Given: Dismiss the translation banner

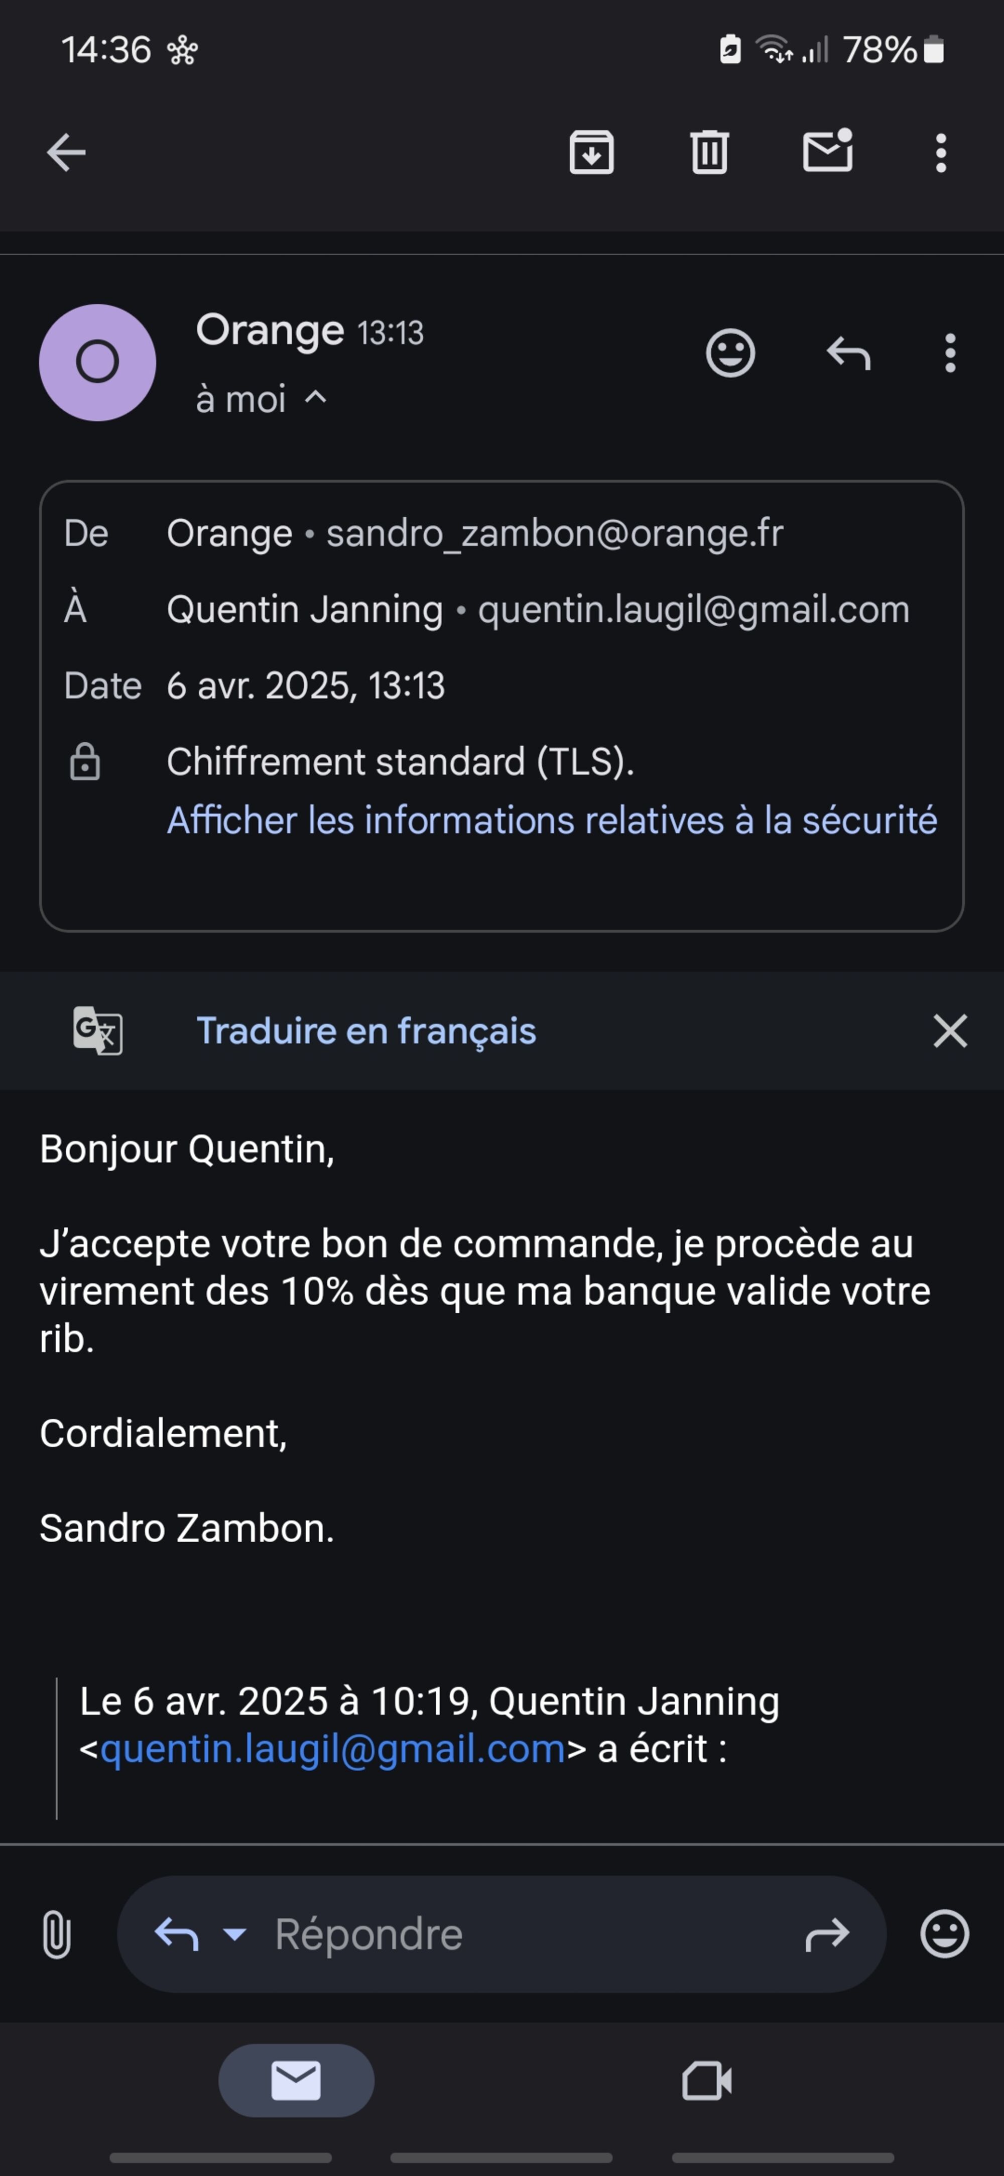Looking at the screenshot, I should 950,1030.
